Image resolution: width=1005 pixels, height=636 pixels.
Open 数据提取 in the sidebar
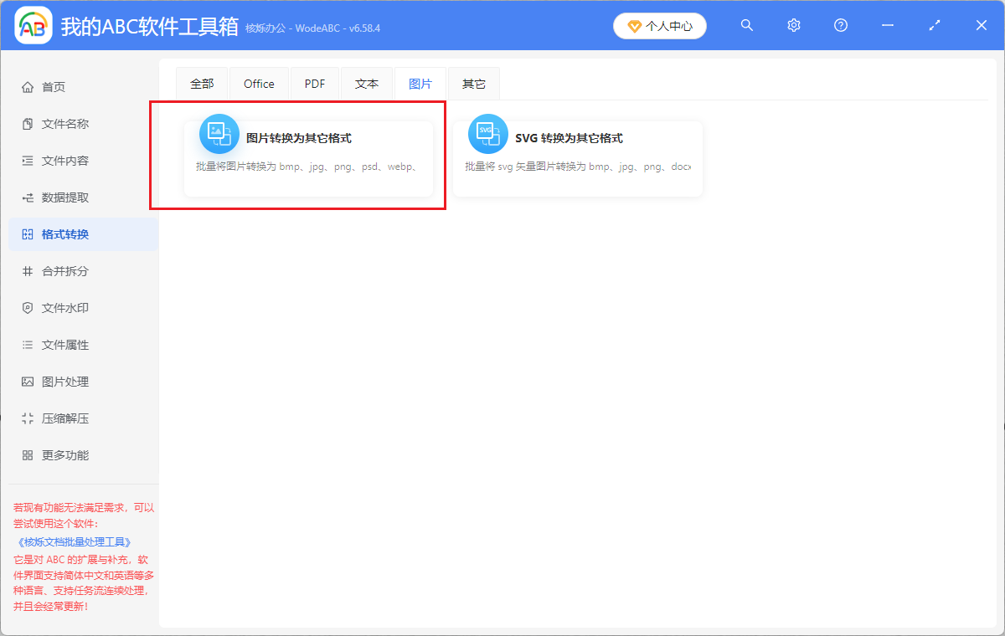coord(65,197)
